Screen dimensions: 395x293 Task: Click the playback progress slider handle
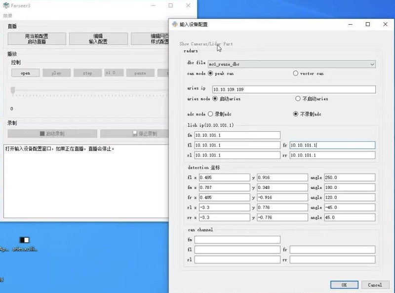(x=13, y=90)
